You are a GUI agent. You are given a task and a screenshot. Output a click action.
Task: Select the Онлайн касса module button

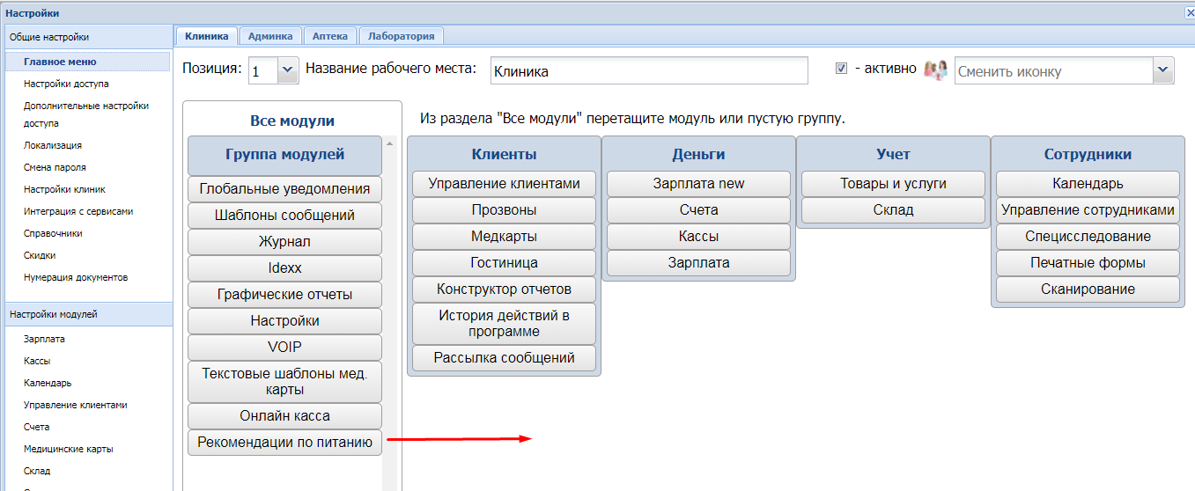284,416
